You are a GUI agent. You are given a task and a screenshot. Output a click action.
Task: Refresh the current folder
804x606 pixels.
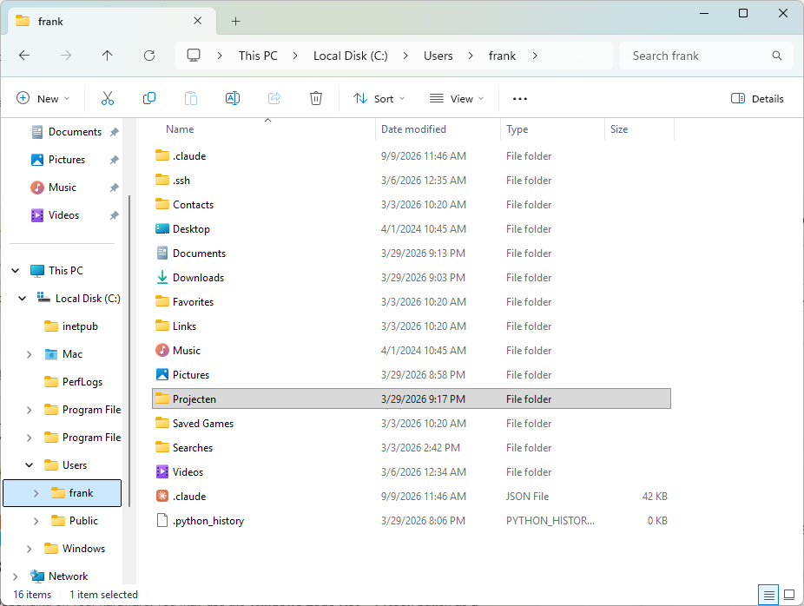pos(149,56)
